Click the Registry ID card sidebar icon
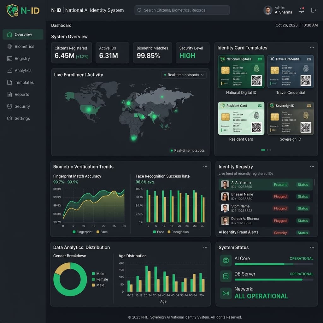 (9, 58)
